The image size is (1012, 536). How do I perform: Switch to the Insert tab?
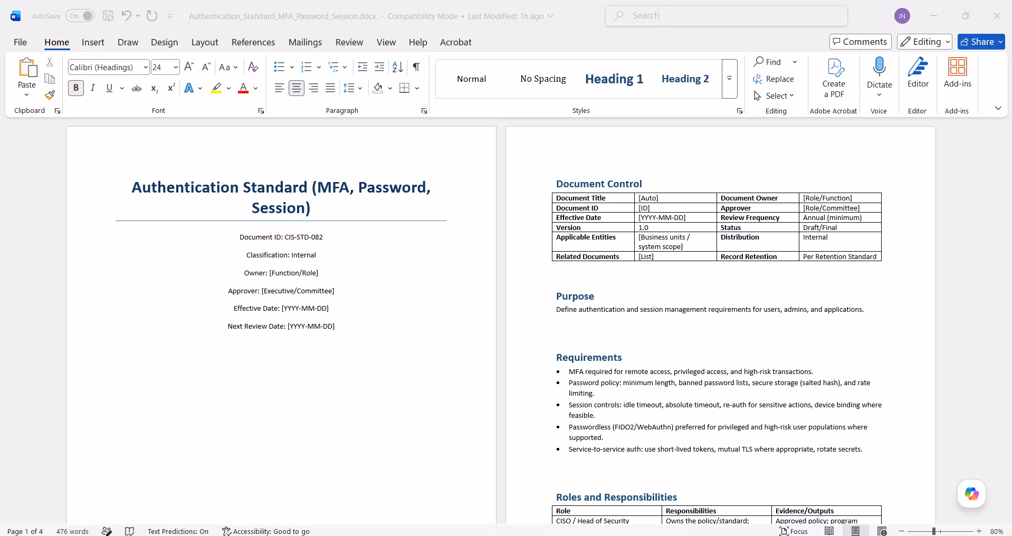[x=93, y=42]
